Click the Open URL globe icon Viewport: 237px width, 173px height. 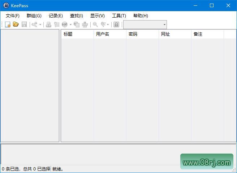tap(65, 24)
